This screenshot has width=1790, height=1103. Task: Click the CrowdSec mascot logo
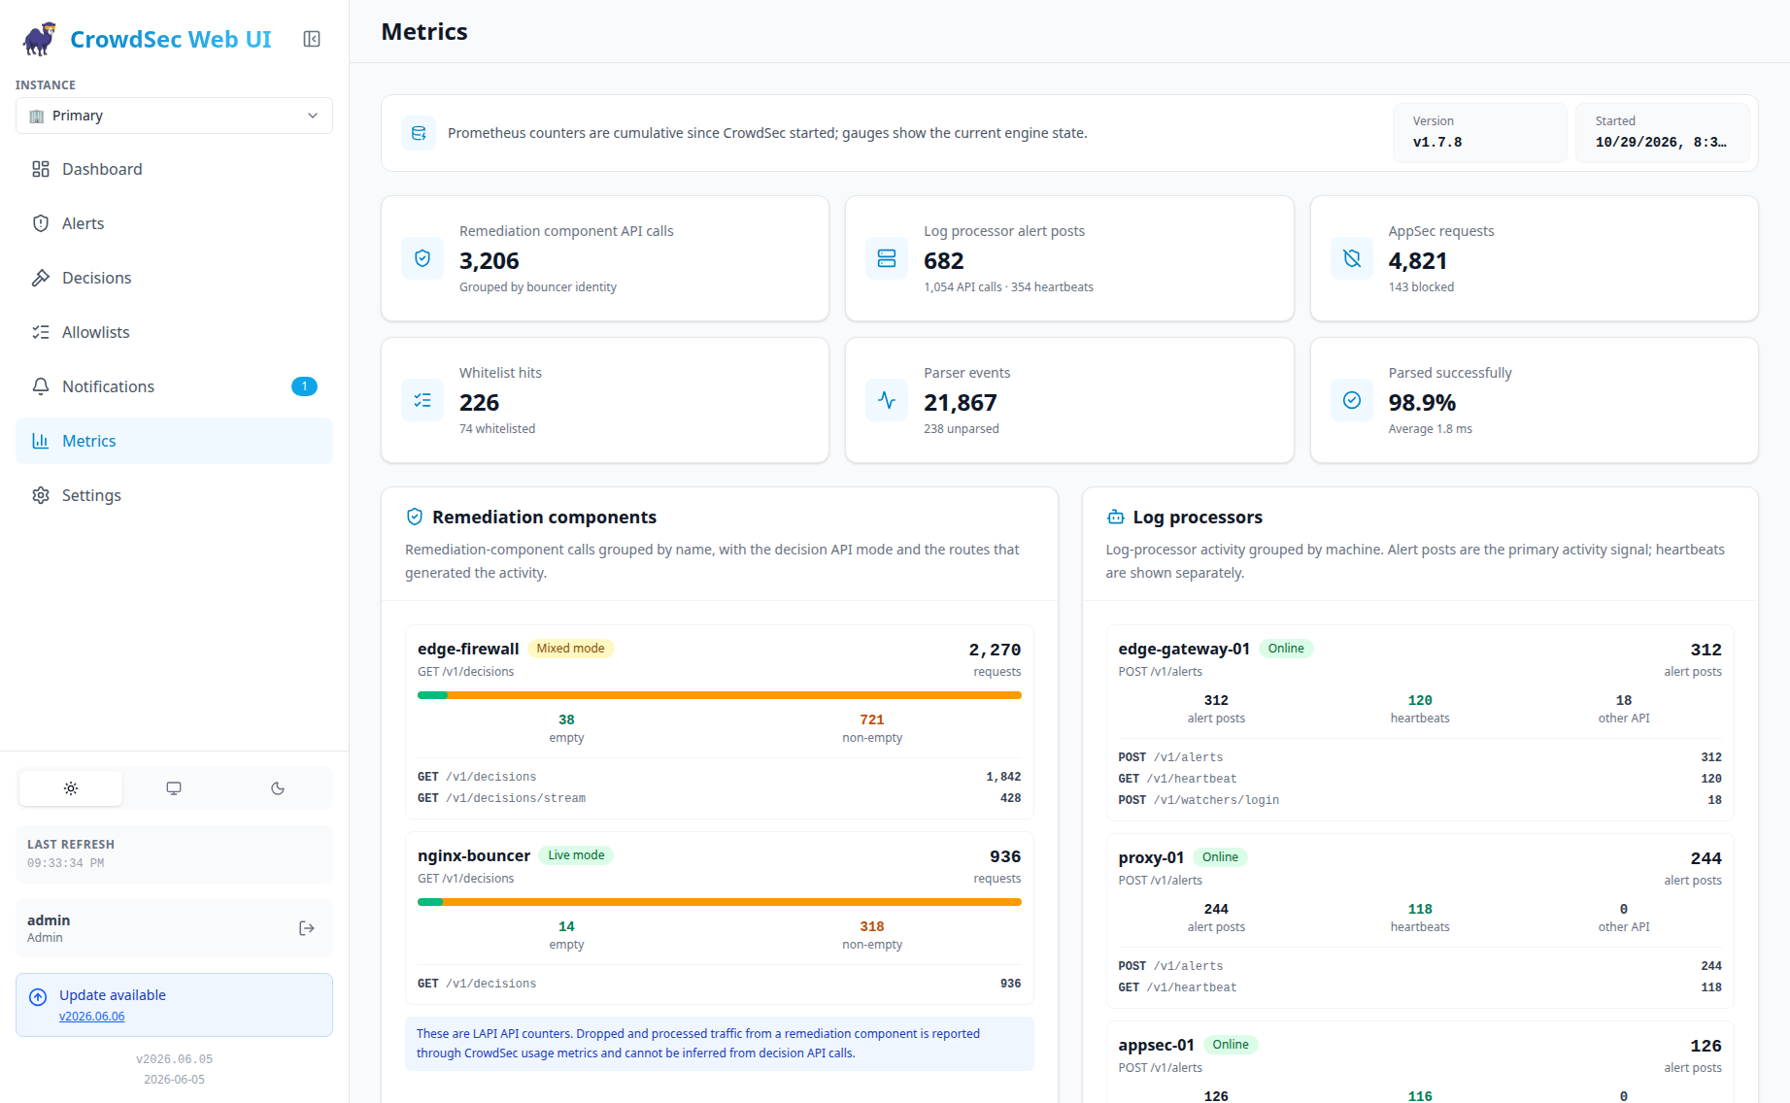[x=39, y=39]
